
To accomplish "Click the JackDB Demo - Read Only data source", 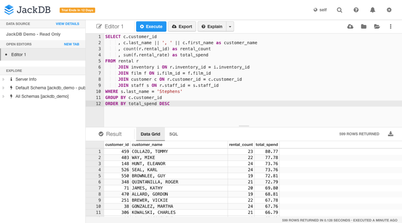I will pos(33,34).
